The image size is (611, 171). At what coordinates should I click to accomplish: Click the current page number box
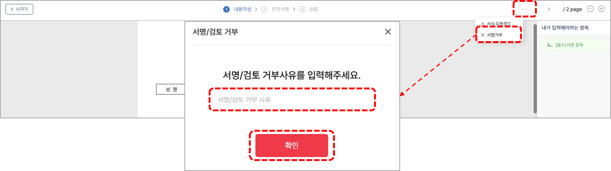pyautogui.click(x=549, y=9)
